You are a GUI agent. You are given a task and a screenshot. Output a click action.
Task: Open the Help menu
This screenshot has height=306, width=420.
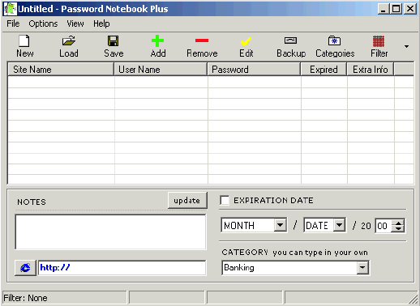tap(101, 23)
